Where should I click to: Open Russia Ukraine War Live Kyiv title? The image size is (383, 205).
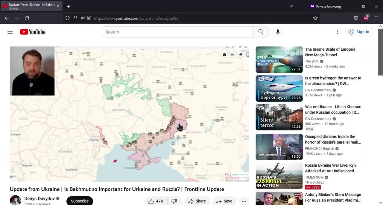click(x=331, y=168)
